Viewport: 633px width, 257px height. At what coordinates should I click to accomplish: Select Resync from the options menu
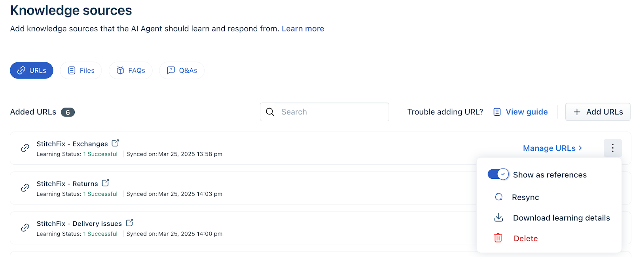coord(525,197)
